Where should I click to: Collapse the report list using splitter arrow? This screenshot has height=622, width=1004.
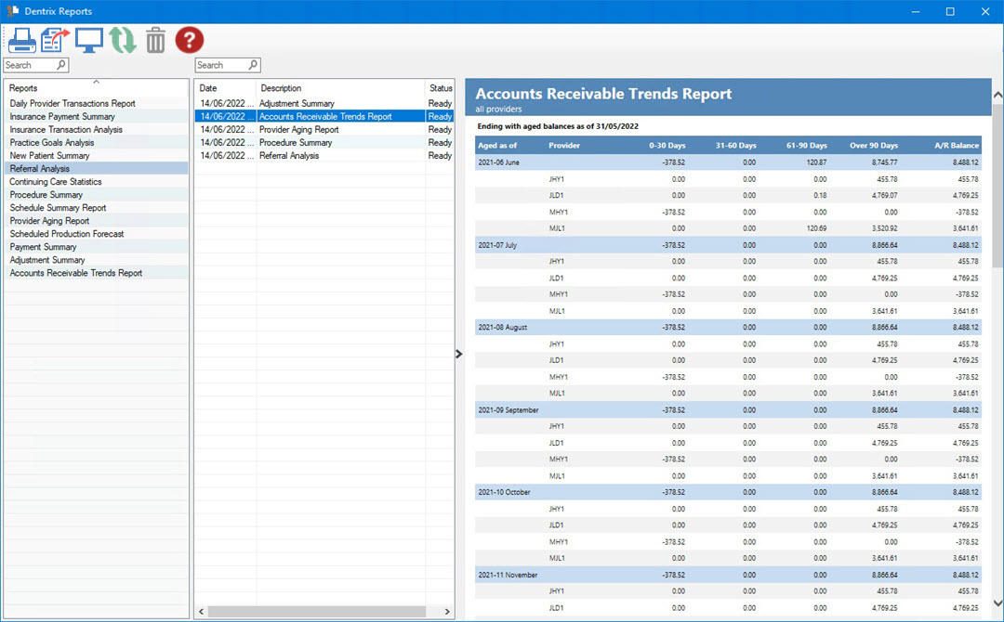pyautogui.click(x=458, y=354)
